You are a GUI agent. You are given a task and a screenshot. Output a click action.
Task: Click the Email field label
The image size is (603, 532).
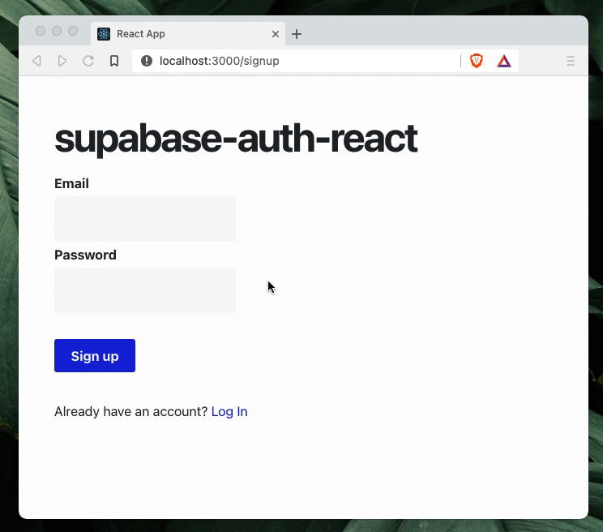71,183
